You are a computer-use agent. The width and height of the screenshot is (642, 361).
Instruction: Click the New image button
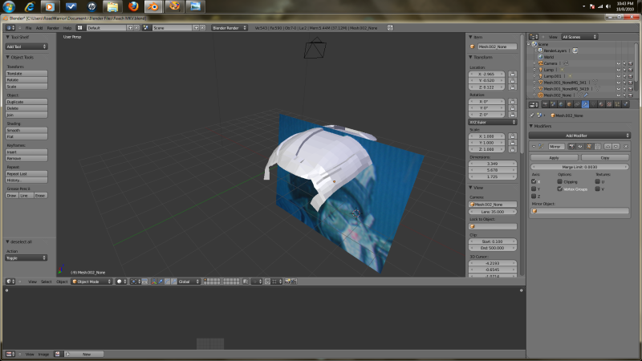point(87,354)
